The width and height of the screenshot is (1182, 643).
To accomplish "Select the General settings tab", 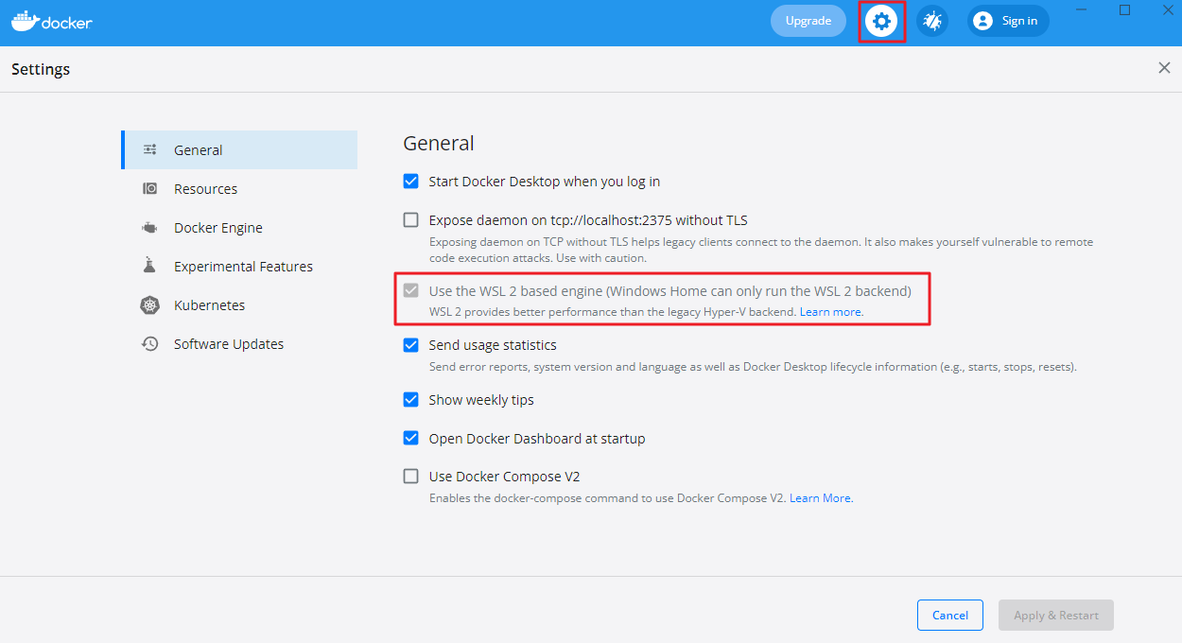I will click(239, 149).
